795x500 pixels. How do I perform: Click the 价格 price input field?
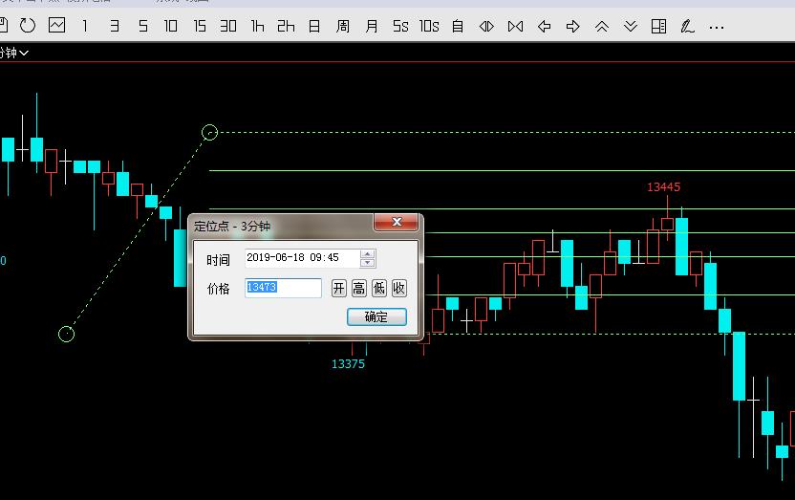pyautogui.click(x=283, y=288)
